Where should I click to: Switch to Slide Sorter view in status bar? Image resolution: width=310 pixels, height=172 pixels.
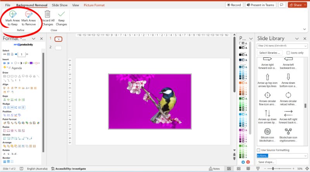point(239,169)
